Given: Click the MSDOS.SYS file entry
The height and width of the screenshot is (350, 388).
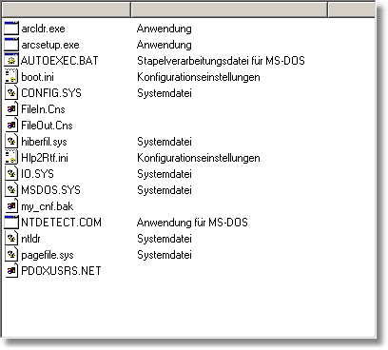Looking at the screenshot, I should click(50, 190).
